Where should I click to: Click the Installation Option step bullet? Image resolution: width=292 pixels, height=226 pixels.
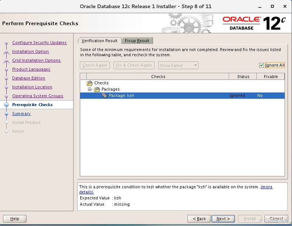pyautogui.click(x=7, y=52)
